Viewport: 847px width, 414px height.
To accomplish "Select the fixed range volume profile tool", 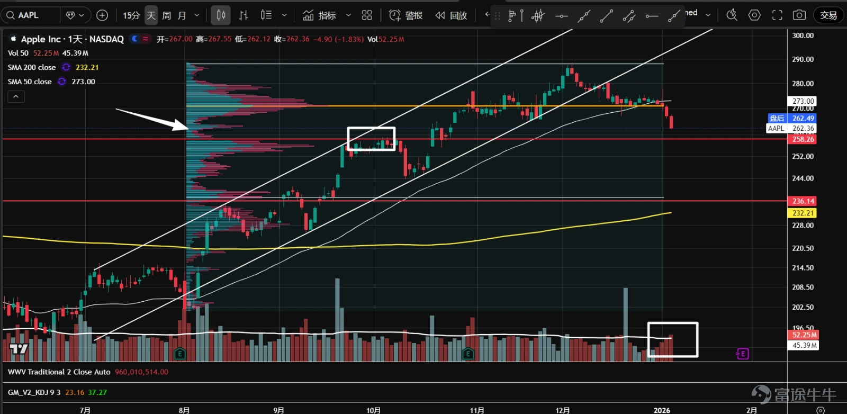I will [x=515, y=16].
